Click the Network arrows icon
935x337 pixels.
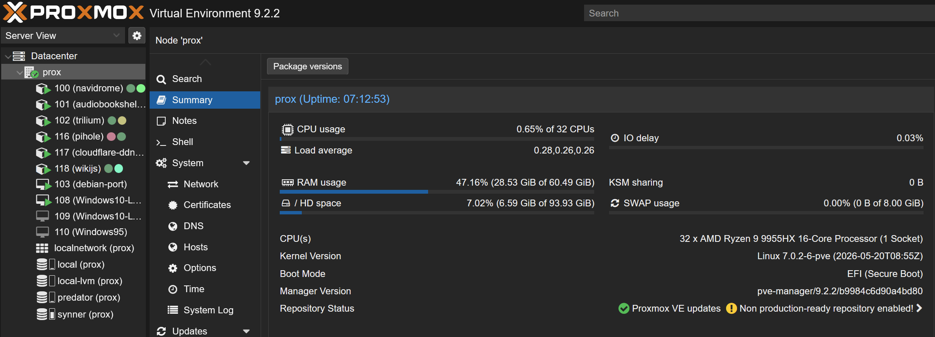pyautogui.click(x=173, y=184)
